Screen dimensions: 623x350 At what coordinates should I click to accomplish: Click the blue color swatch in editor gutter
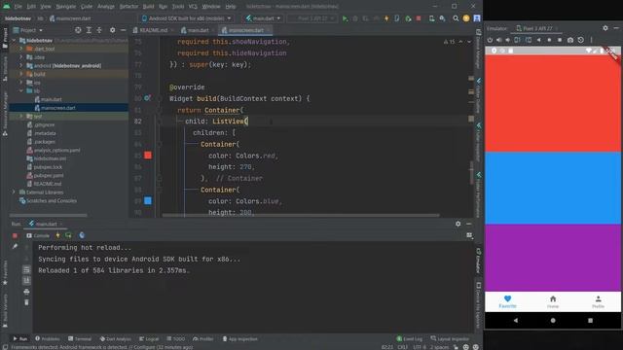148,201
